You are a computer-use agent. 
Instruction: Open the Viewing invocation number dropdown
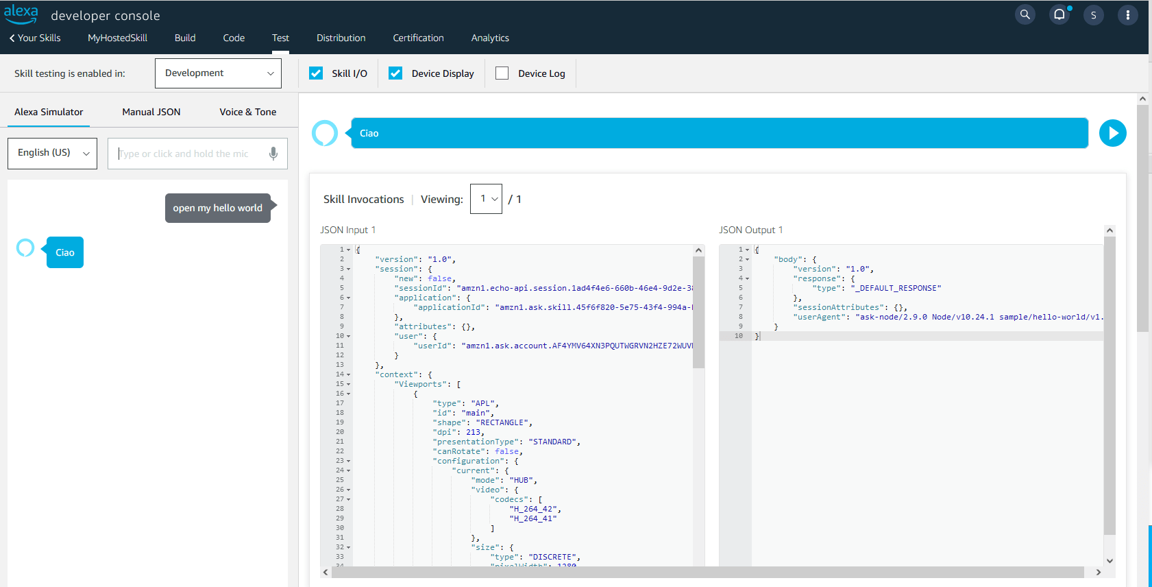click(x=486, y=199)
